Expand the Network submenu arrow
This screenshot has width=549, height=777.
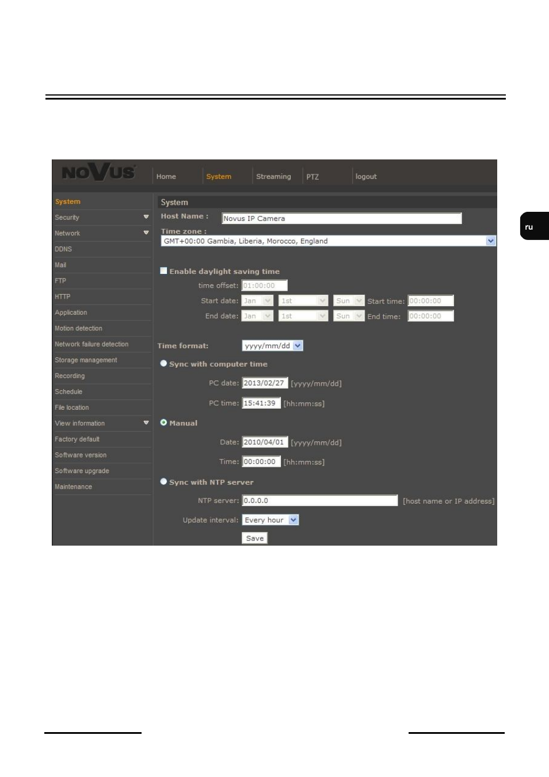[x=146, y=233]
